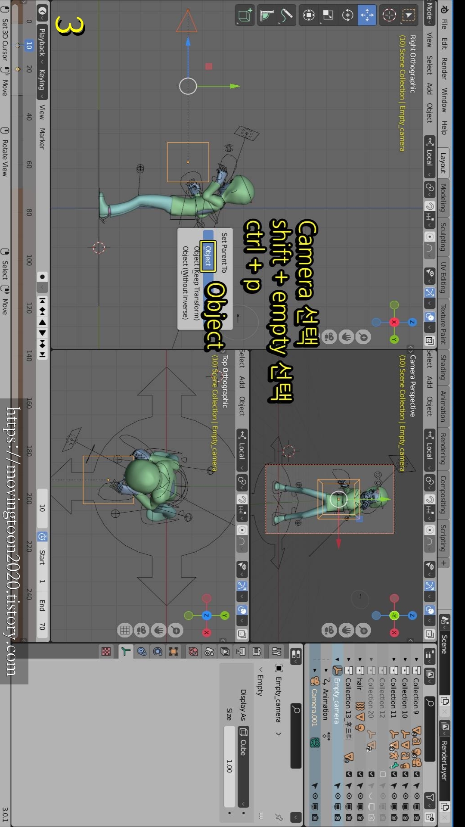Viewport: 465px width, 827px height.
Task: Open the Output properties tab
Action: tap(241, 652)
